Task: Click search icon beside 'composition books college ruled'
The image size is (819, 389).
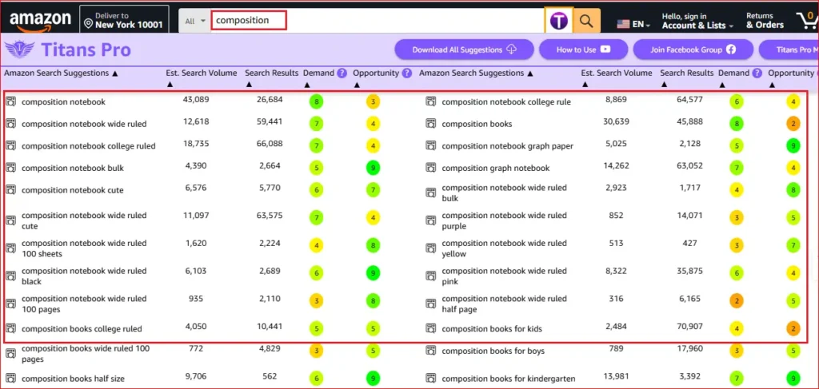Action: (x=11, y=328)
